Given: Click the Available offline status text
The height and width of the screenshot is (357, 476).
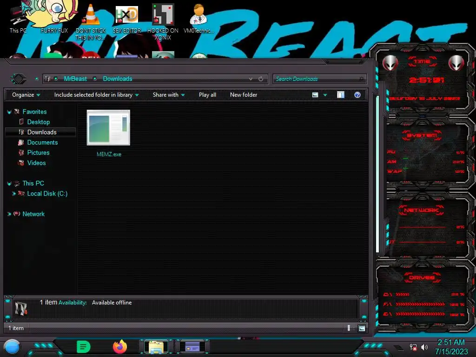Looking at the screenshot, I should point(112,303).
